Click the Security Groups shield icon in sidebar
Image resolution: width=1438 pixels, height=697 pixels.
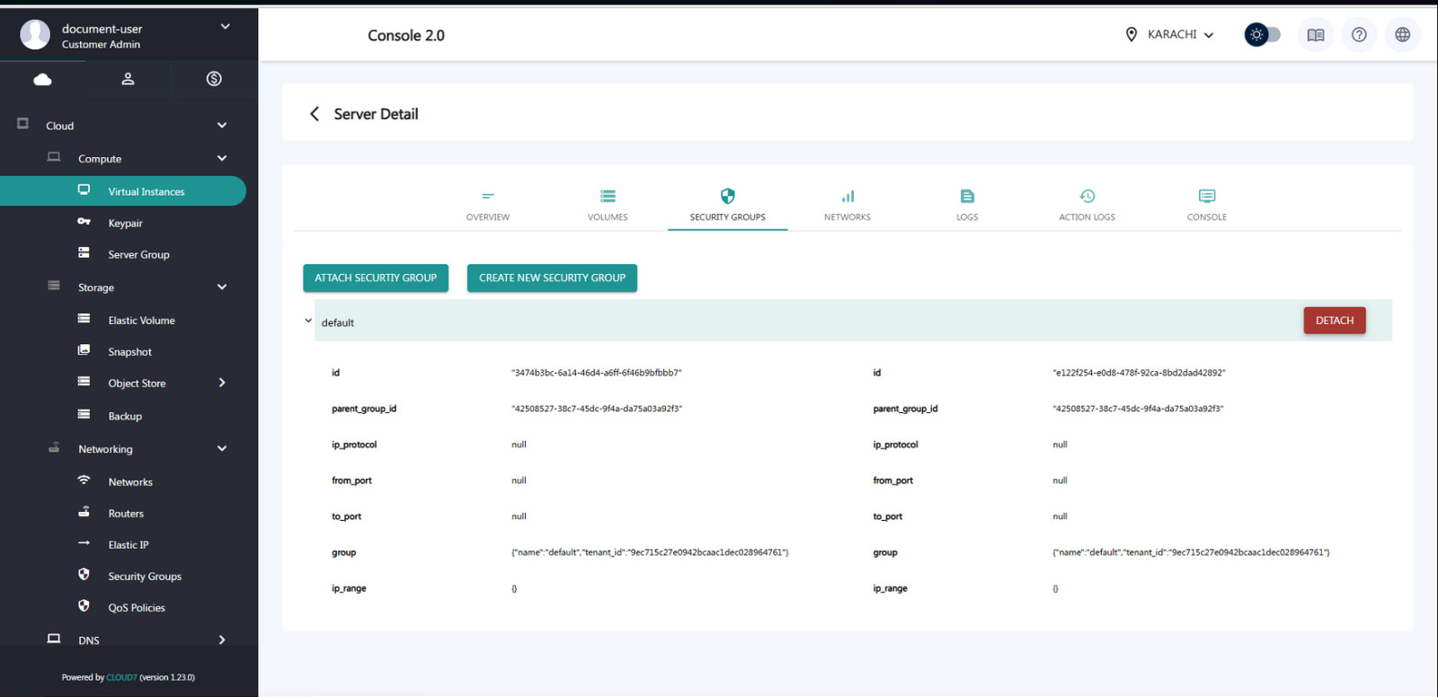click(x=84, y=575)
